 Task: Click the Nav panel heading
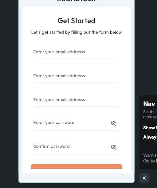pos(149,104)
